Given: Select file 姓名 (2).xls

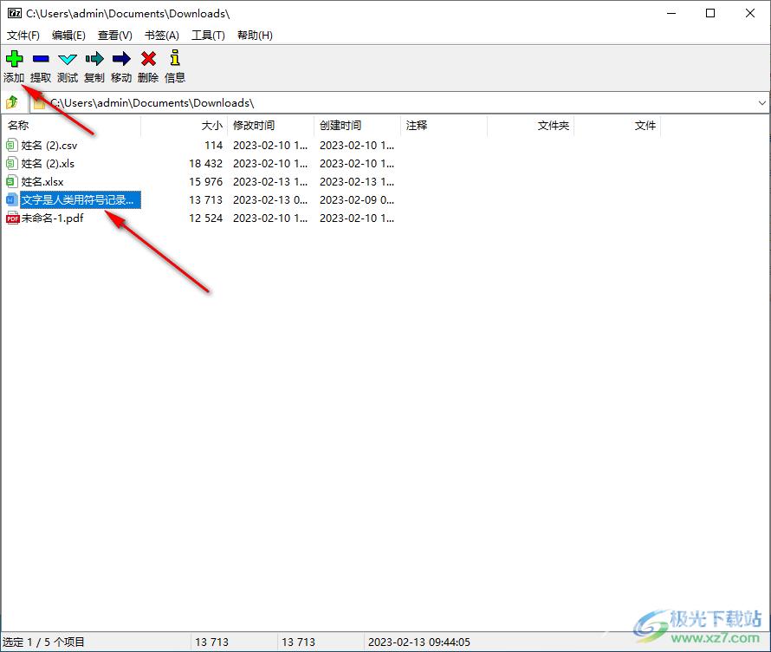Looking at the screenshot, I should [x=48, y=163].
